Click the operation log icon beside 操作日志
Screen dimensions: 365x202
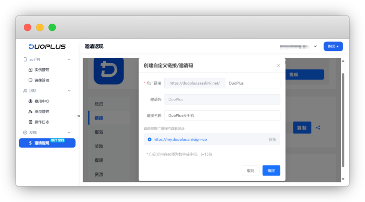(30, 122)
